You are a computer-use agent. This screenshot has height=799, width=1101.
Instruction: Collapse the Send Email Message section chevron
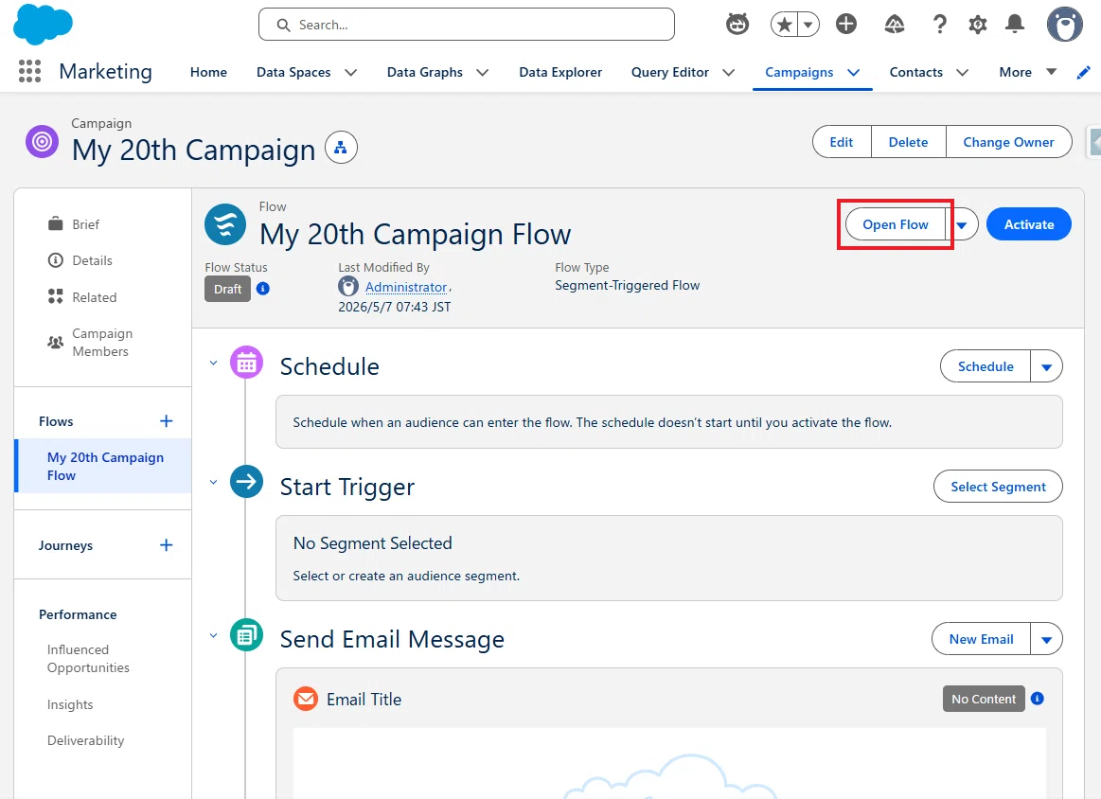[x=213, y=635]
